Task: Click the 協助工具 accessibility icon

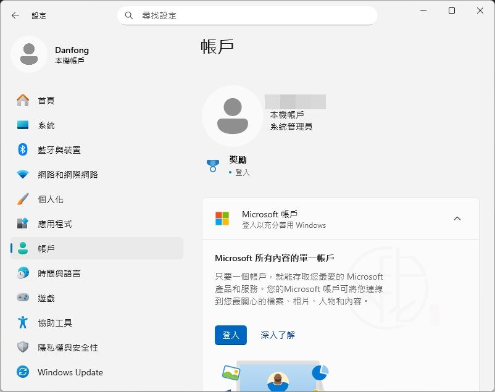Action: coord(23,322)
